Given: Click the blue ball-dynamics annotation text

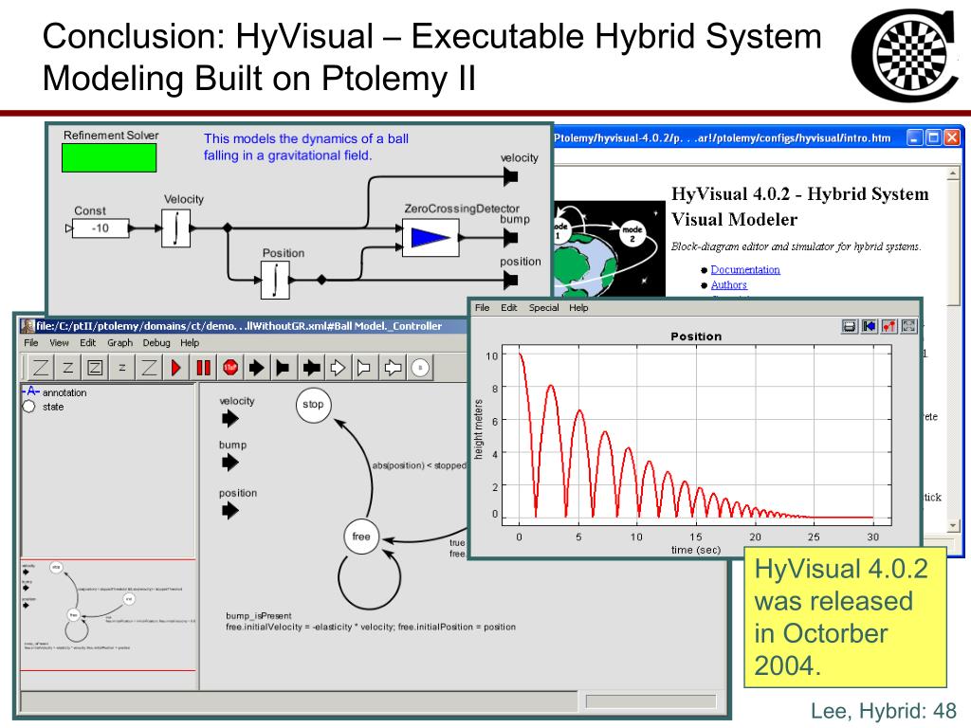Looking at the screenshot, I should pyautogui.click(x=306, y=147).
